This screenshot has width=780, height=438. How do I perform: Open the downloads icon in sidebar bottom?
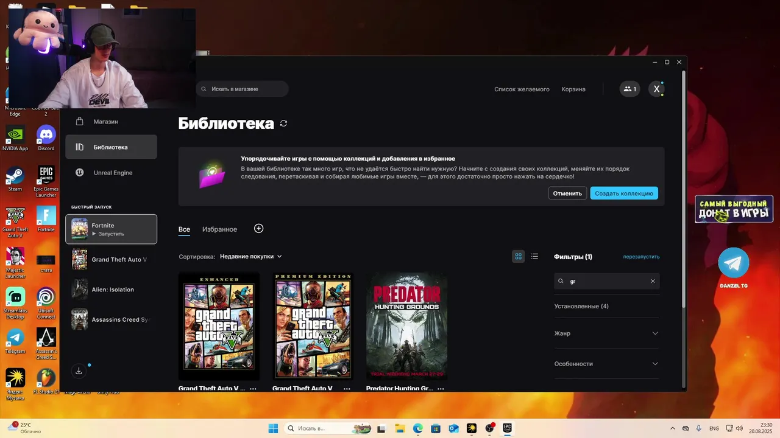(x=79, y=370)
